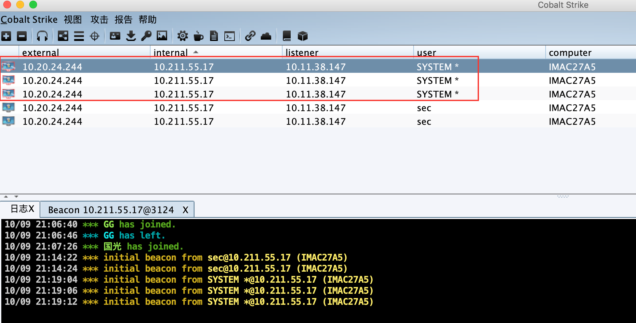Open the Cobalt Strike menu

click(x=29, y=20)
